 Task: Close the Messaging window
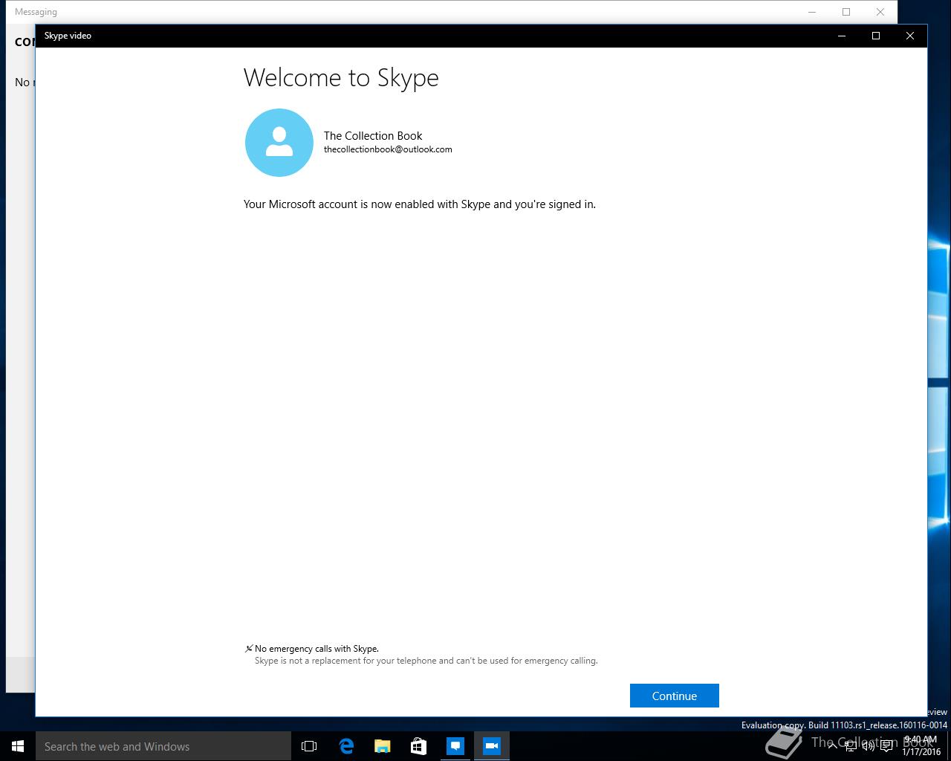point(880,12)
